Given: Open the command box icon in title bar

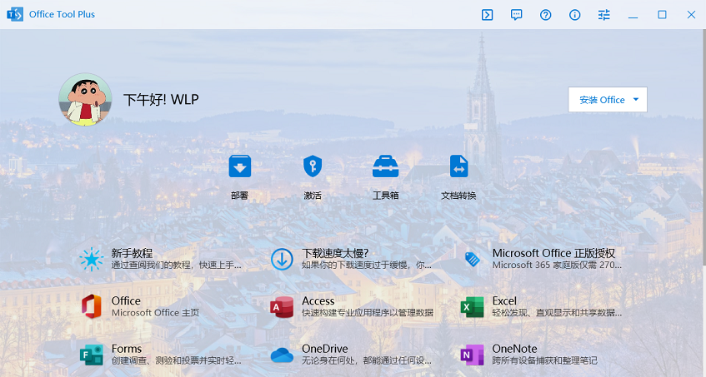Looking at the screenshot, I should coord(487,15).
